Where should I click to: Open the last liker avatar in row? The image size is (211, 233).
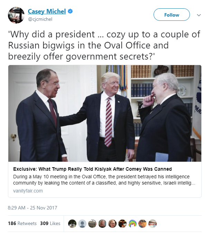(x=153, y=224)
